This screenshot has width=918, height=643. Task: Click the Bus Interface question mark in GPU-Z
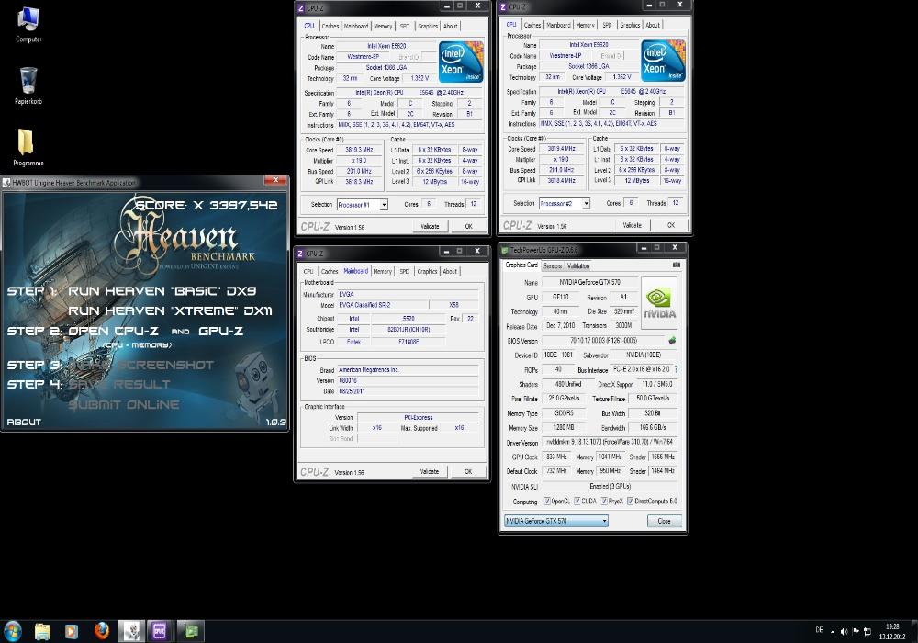coord(677,369)
